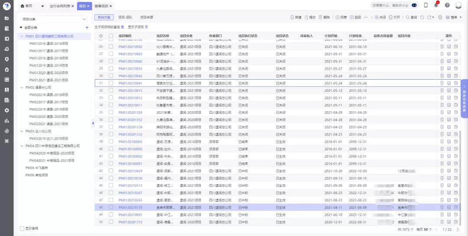Check the select-all checkbox in table header
This screenshot has width=468, height=236.
(111, 36)
